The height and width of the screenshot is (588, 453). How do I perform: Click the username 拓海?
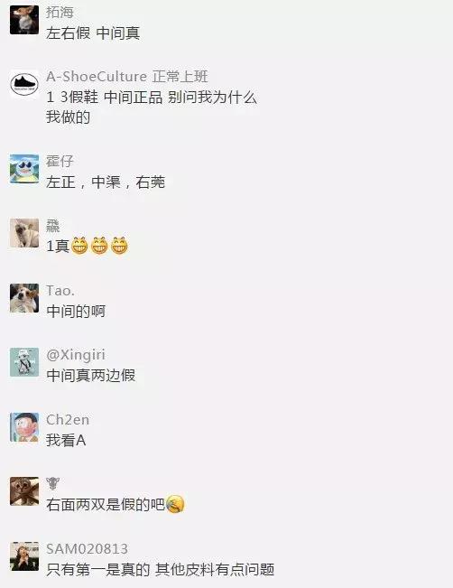coord(60,12)
